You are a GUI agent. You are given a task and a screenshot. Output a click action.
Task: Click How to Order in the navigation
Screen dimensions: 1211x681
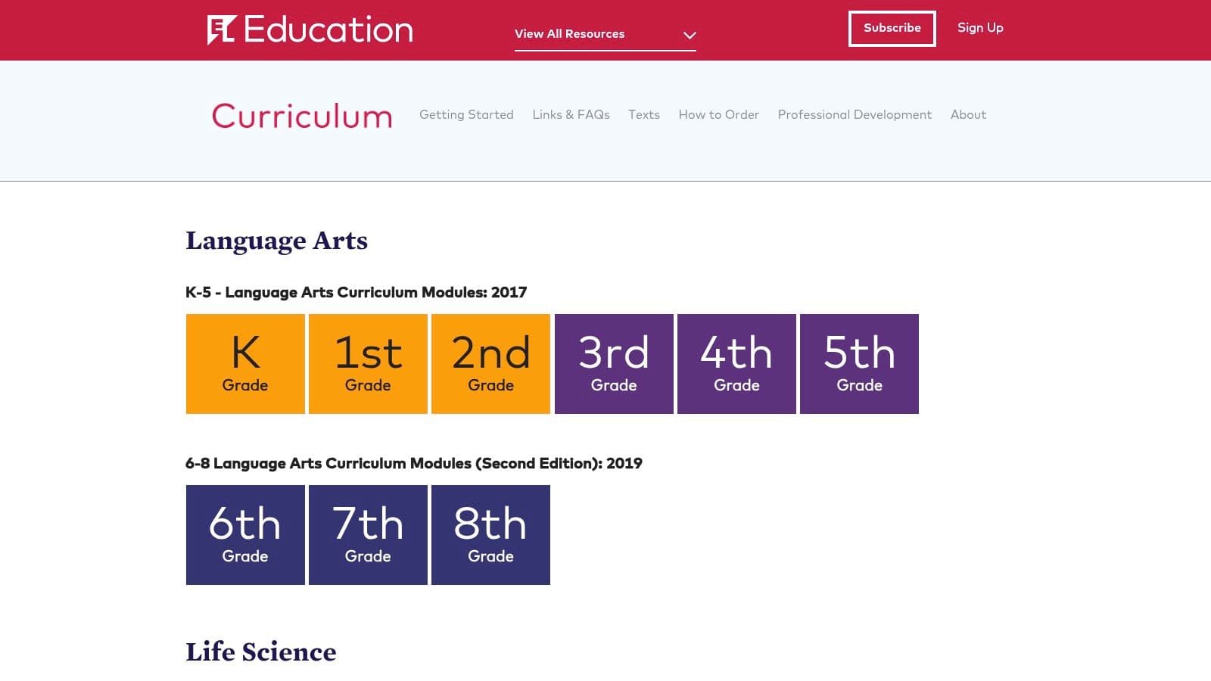click(x=718, y=114)
